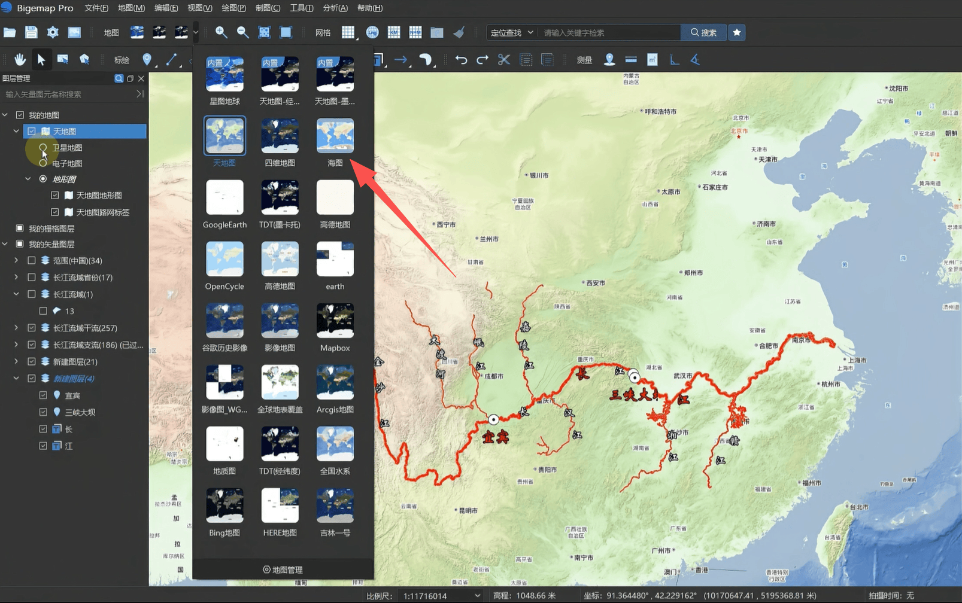The width and height of the screenshot is (962, 603).
Task: Click the 搜索 search button
Action: click(x=703, y=32)
